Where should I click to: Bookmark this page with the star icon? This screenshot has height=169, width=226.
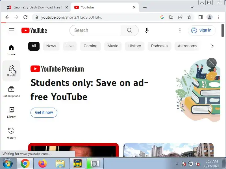point(189,17)
